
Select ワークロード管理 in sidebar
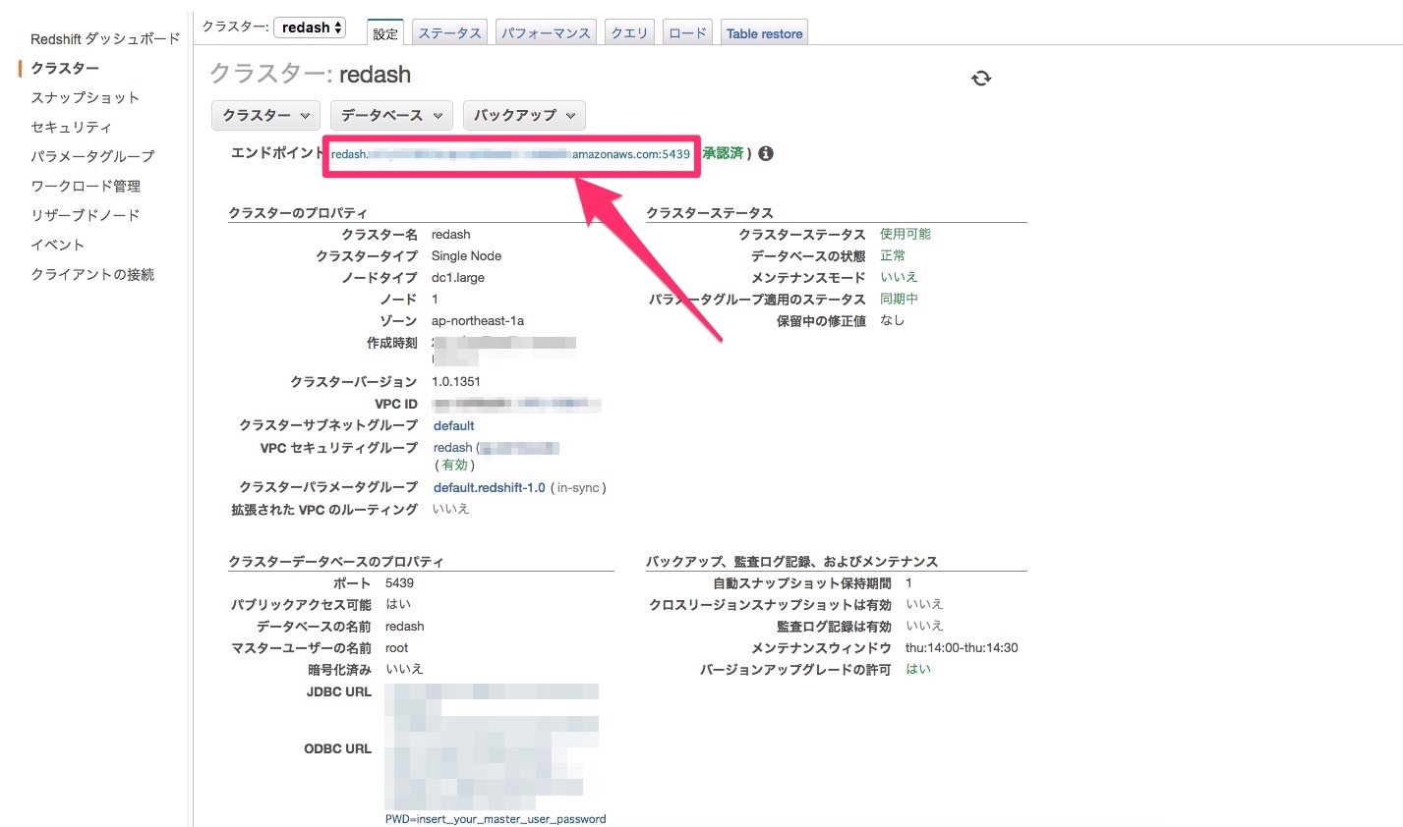[86, 186]
